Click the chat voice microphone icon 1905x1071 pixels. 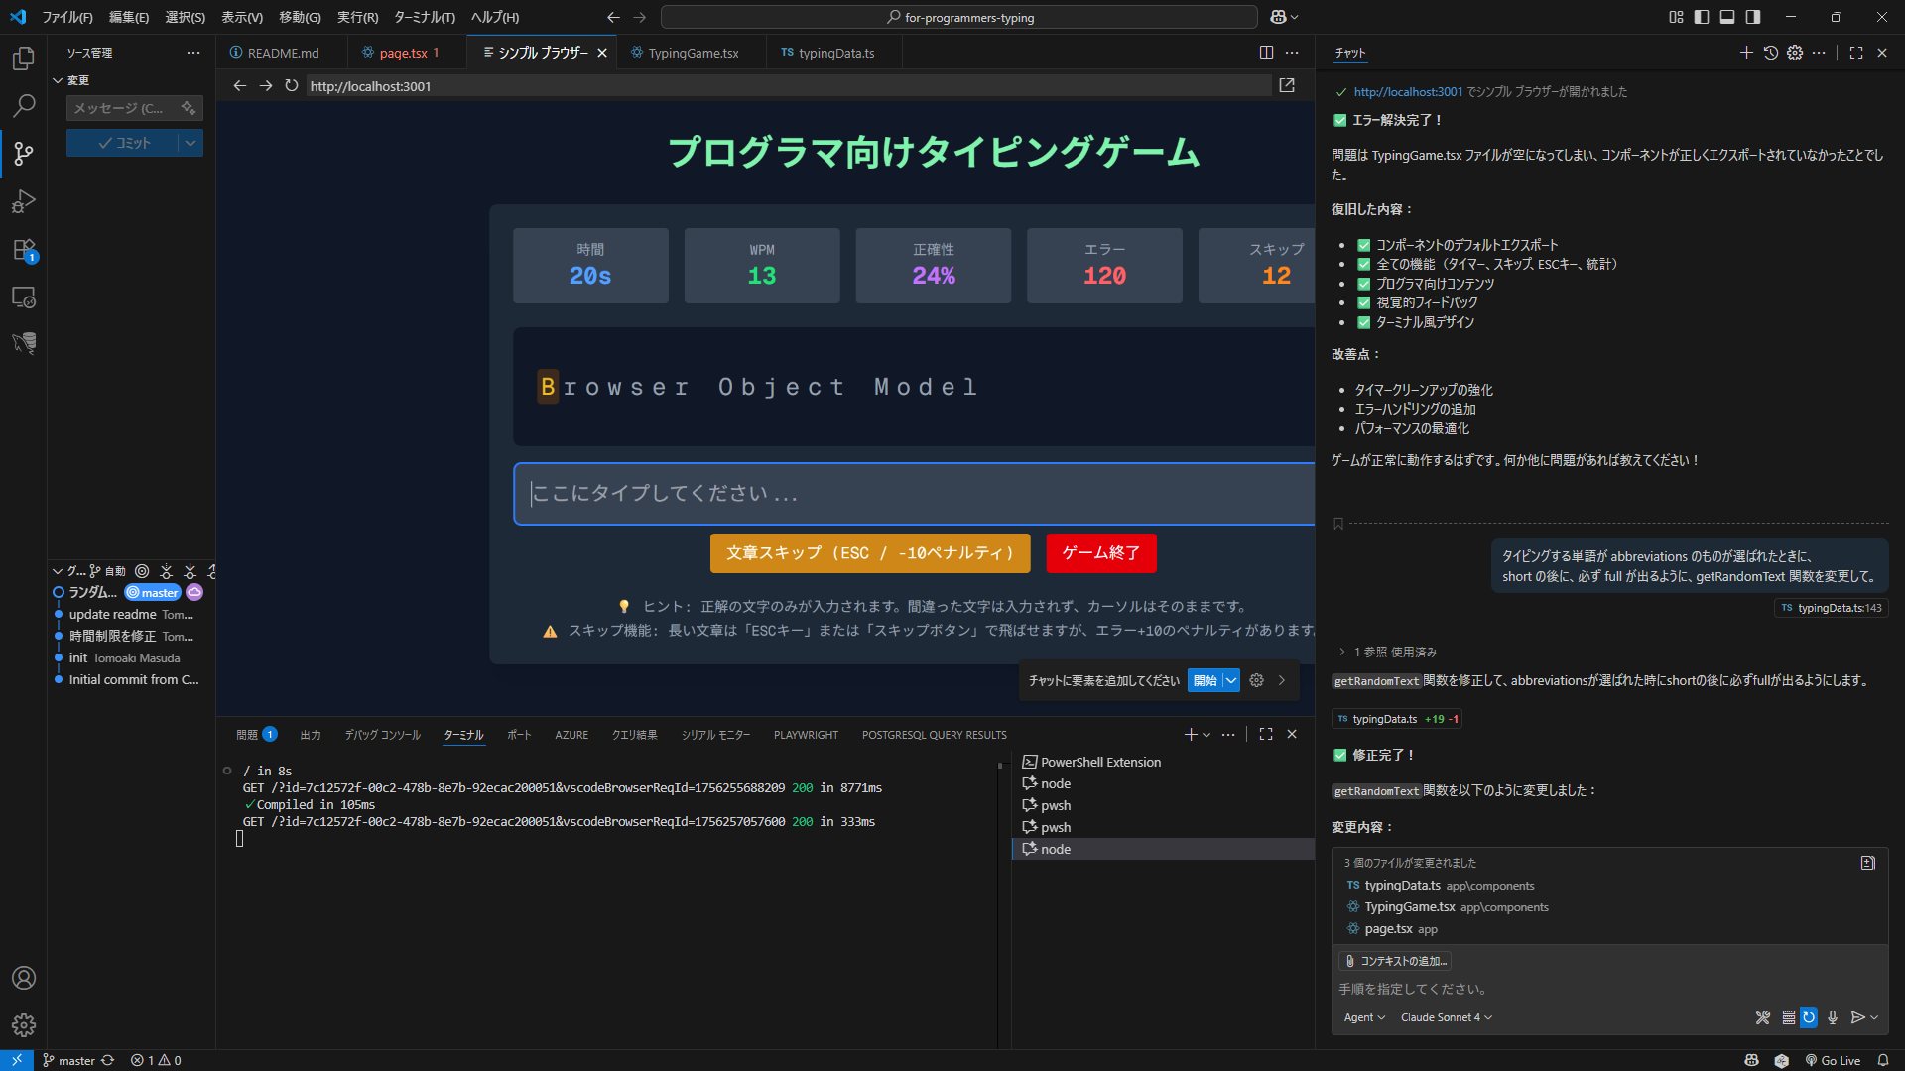pyautogui.click(x=1833, y=1017)
